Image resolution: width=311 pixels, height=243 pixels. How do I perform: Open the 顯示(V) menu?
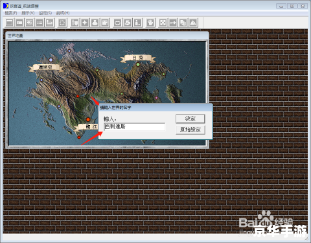click(28, 13)
